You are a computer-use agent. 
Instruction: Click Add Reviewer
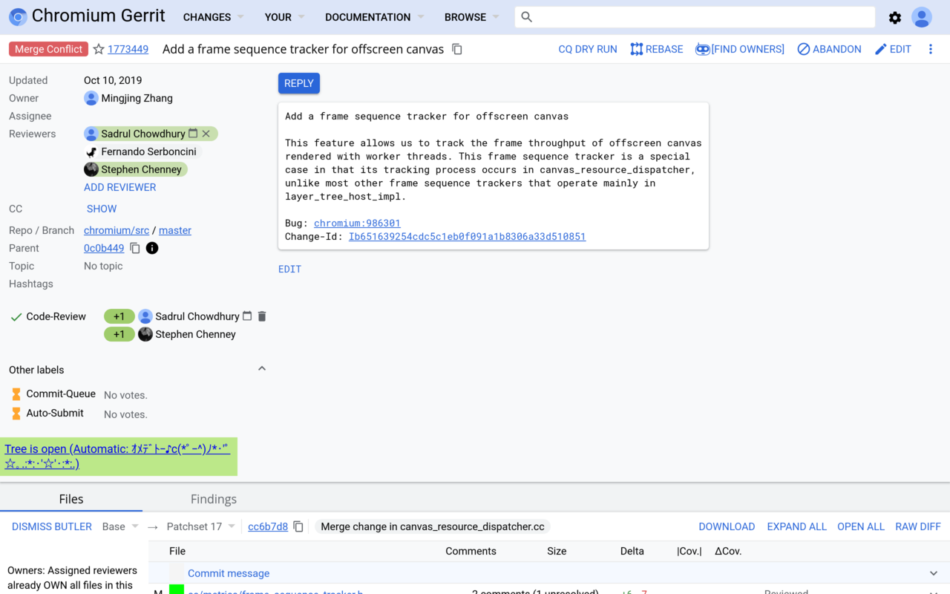(120, 187)
